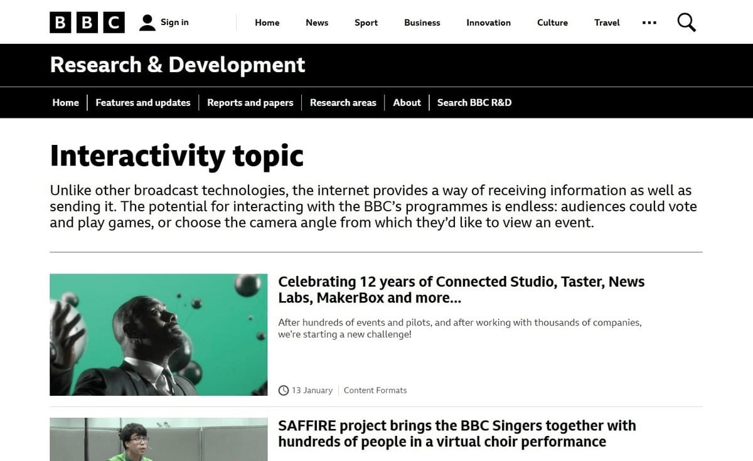The image size is (753, 461).
Task: Click the Research & Development header
Action: (x=178, y=65)
